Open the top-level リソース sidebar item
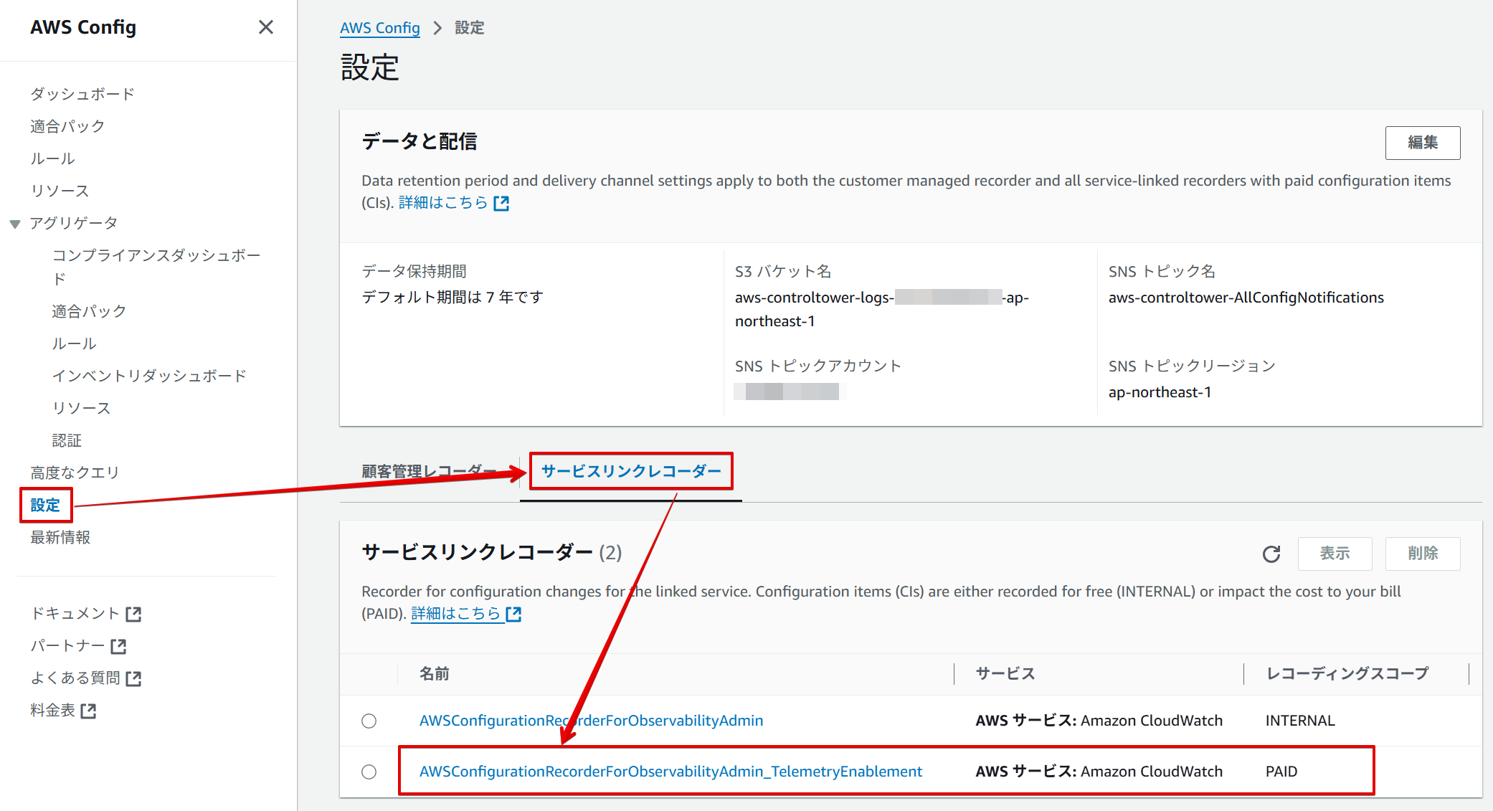The image size is (1493, 811). [x=60, y=191]
